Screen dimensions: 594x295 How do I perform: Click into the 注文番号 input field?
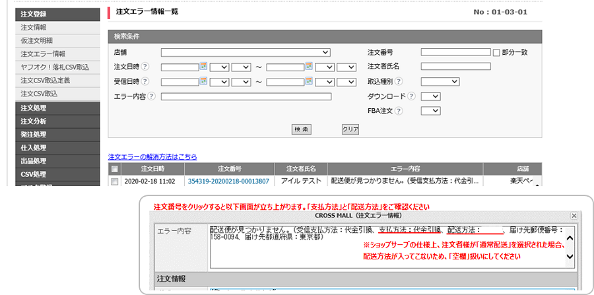(x=455, y=52)
